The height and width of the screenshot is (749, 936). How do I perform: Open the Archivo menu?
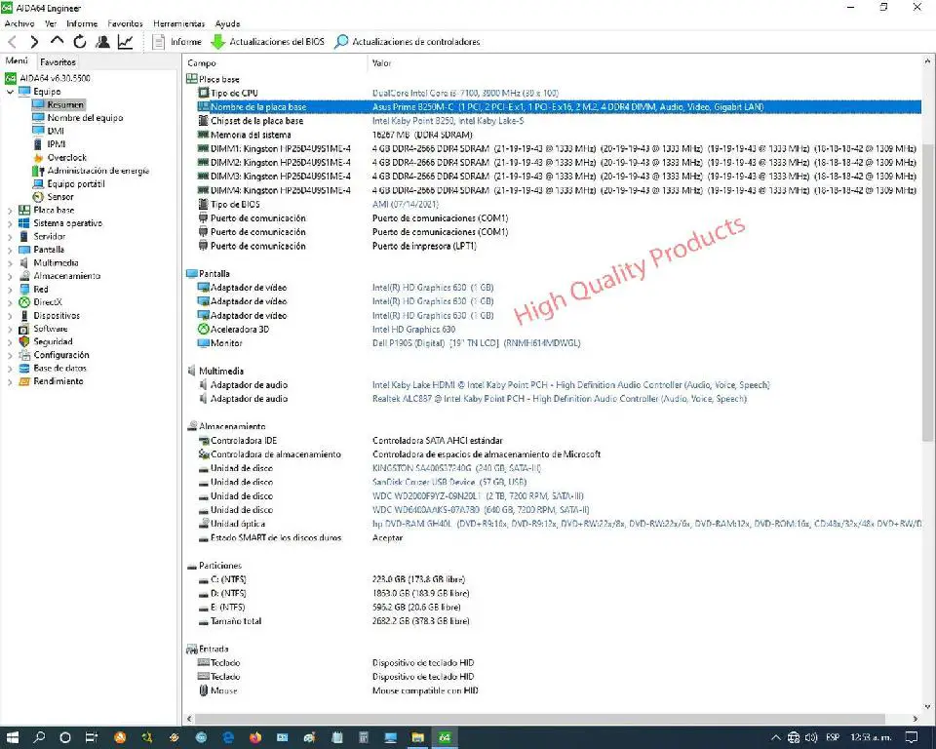coord(19,23)
